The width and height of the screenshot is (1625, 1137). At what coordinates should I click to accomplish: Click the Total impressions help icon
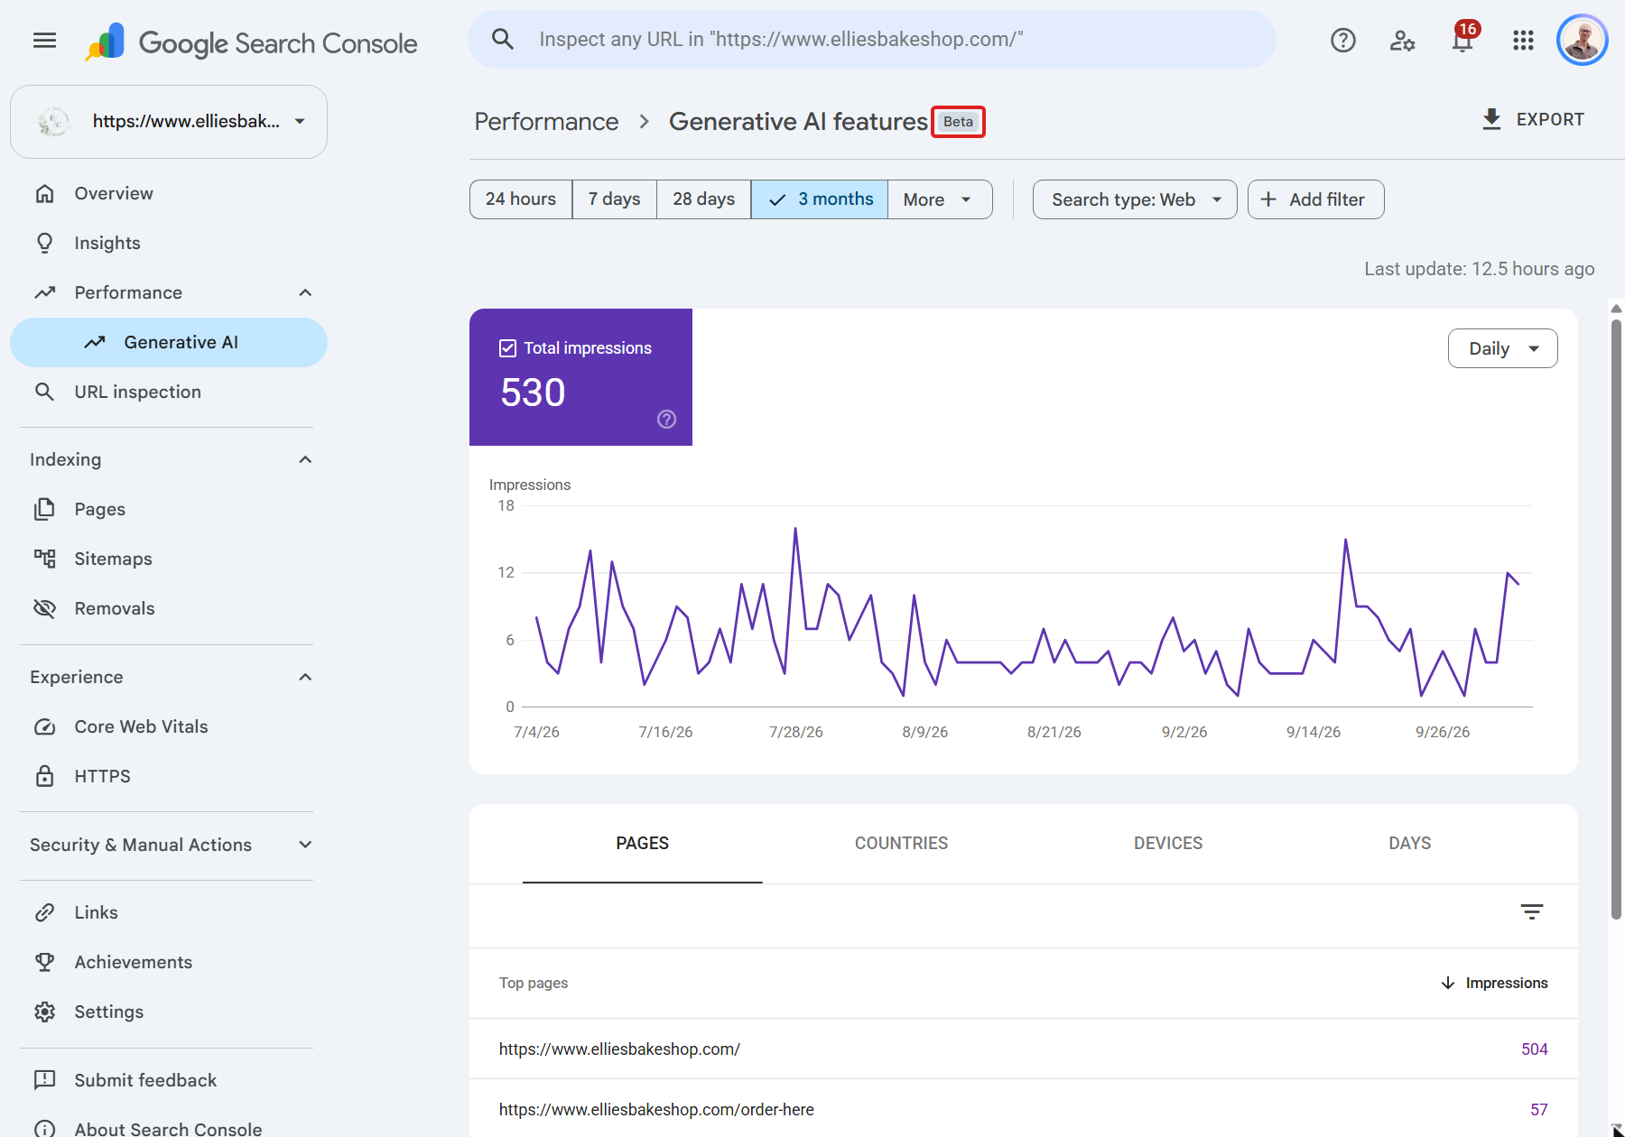tap(666, 419)
